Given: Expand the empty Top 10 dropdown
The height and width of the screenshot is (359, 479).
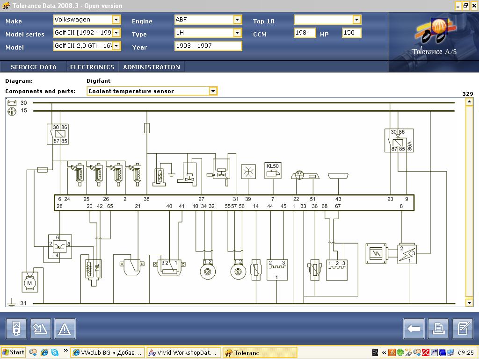Looking at the screenshot, I should (356, 20).
